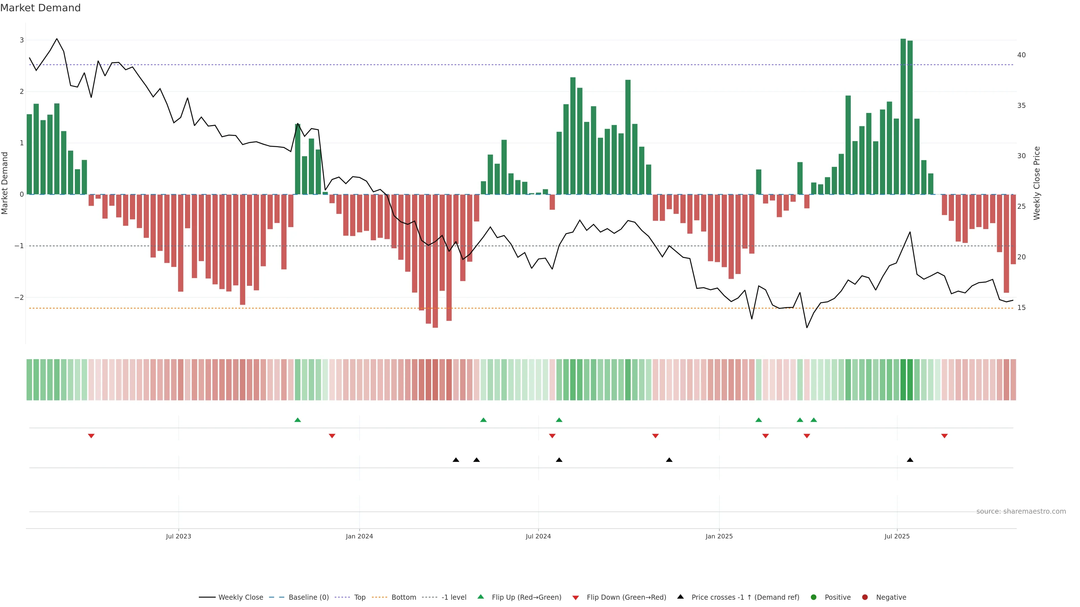Click the red Negative circle in legend

(x=865, y=597)
